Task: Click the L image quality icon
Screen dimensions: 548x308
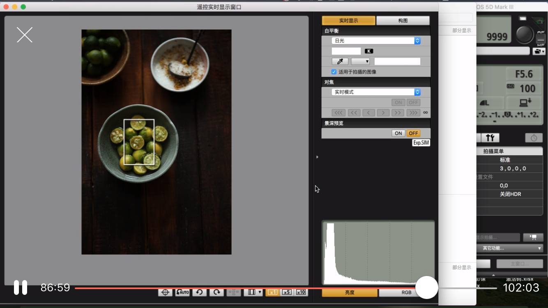Action: pyautogui.click(x=485, y=103)
